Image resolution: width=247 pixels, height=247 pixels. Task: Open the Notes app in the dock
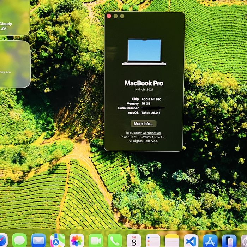point(172,240)
